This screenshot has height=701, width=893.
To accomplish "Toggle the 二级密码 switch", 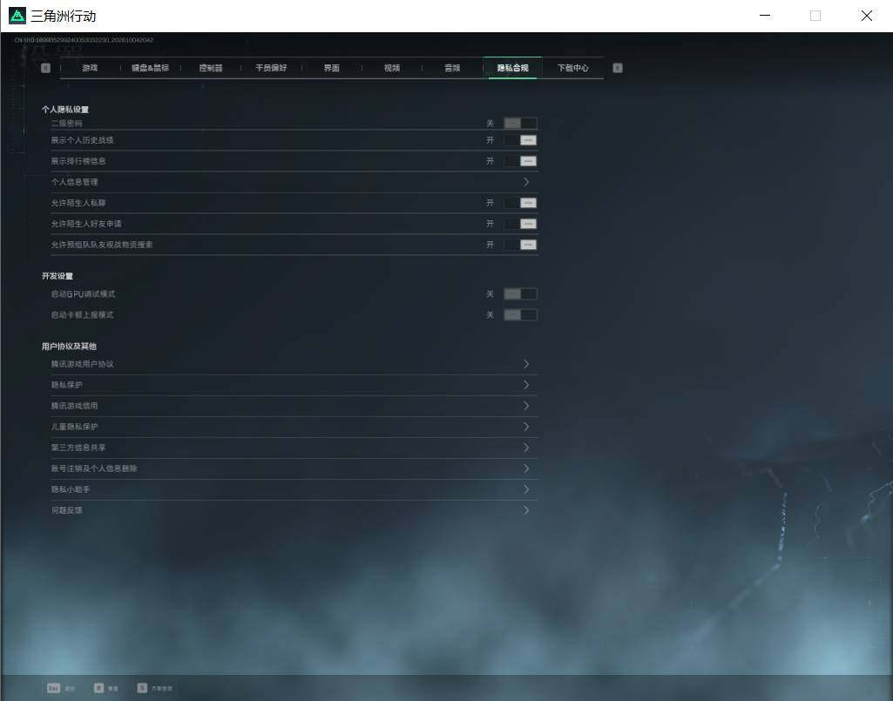I will (520, 123).
